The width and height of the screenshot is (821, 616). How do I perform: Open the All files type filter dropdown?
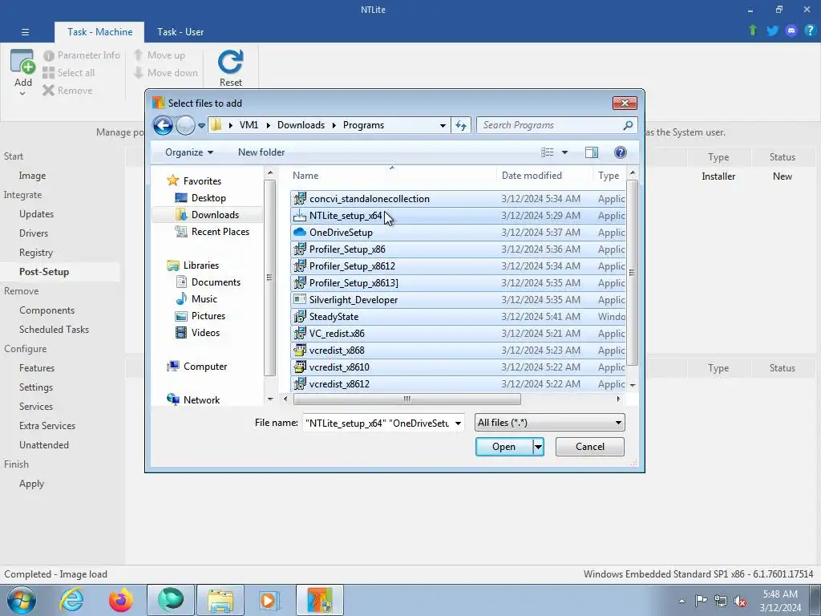618,423
